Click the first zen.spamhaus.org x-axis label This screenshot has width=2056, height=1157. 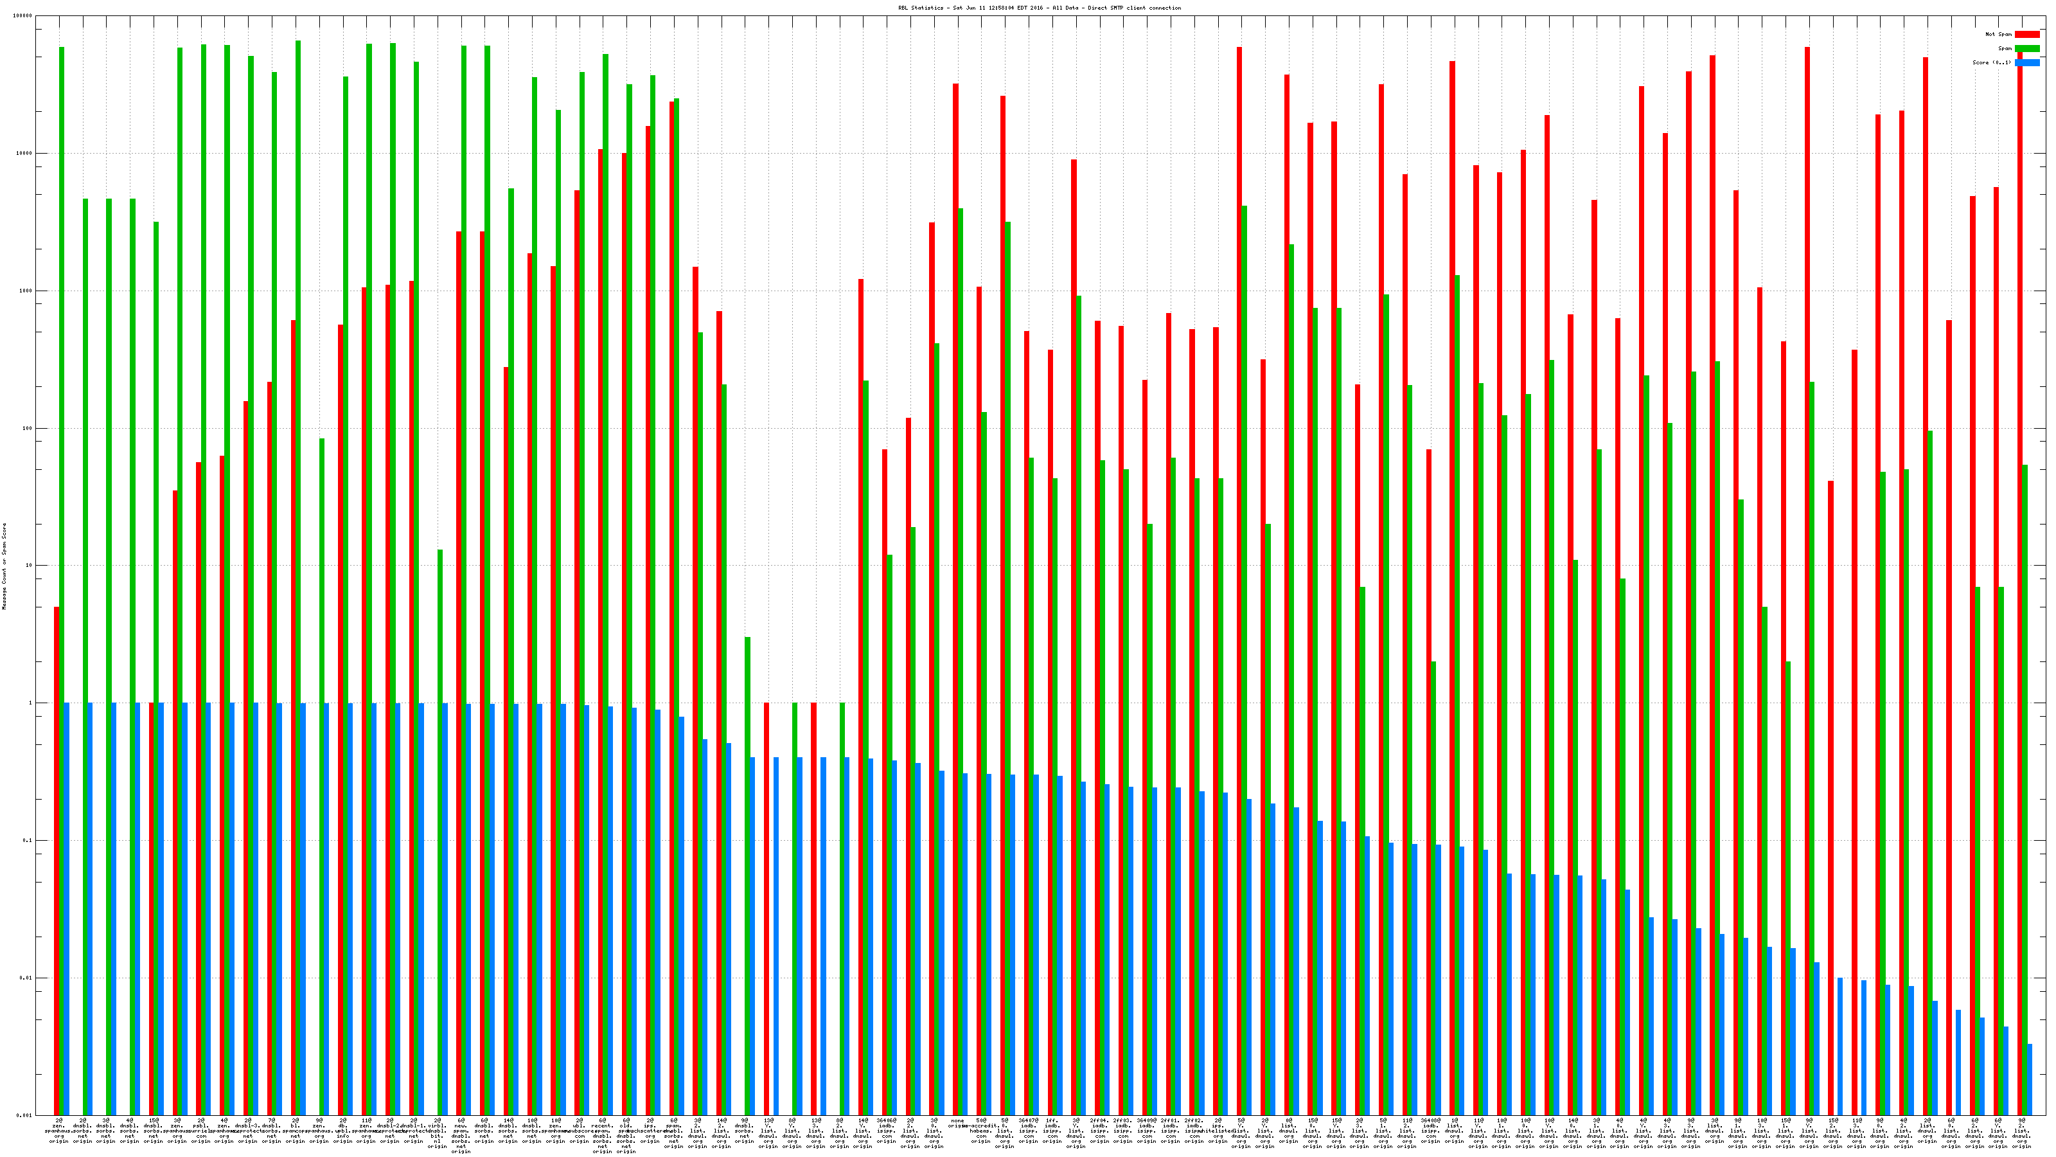[x=59, y=1130]
